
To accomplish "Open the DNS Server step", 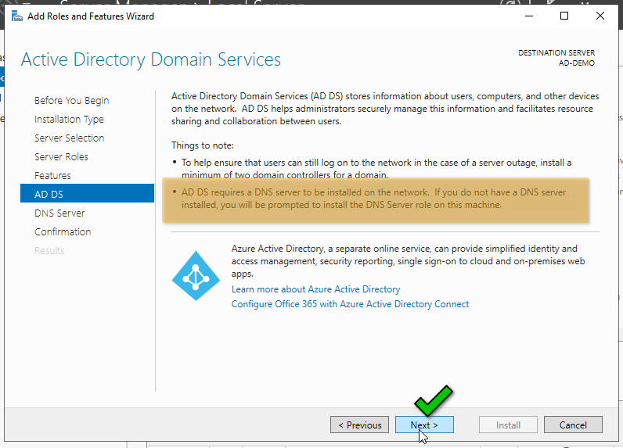I will [59, 213].
